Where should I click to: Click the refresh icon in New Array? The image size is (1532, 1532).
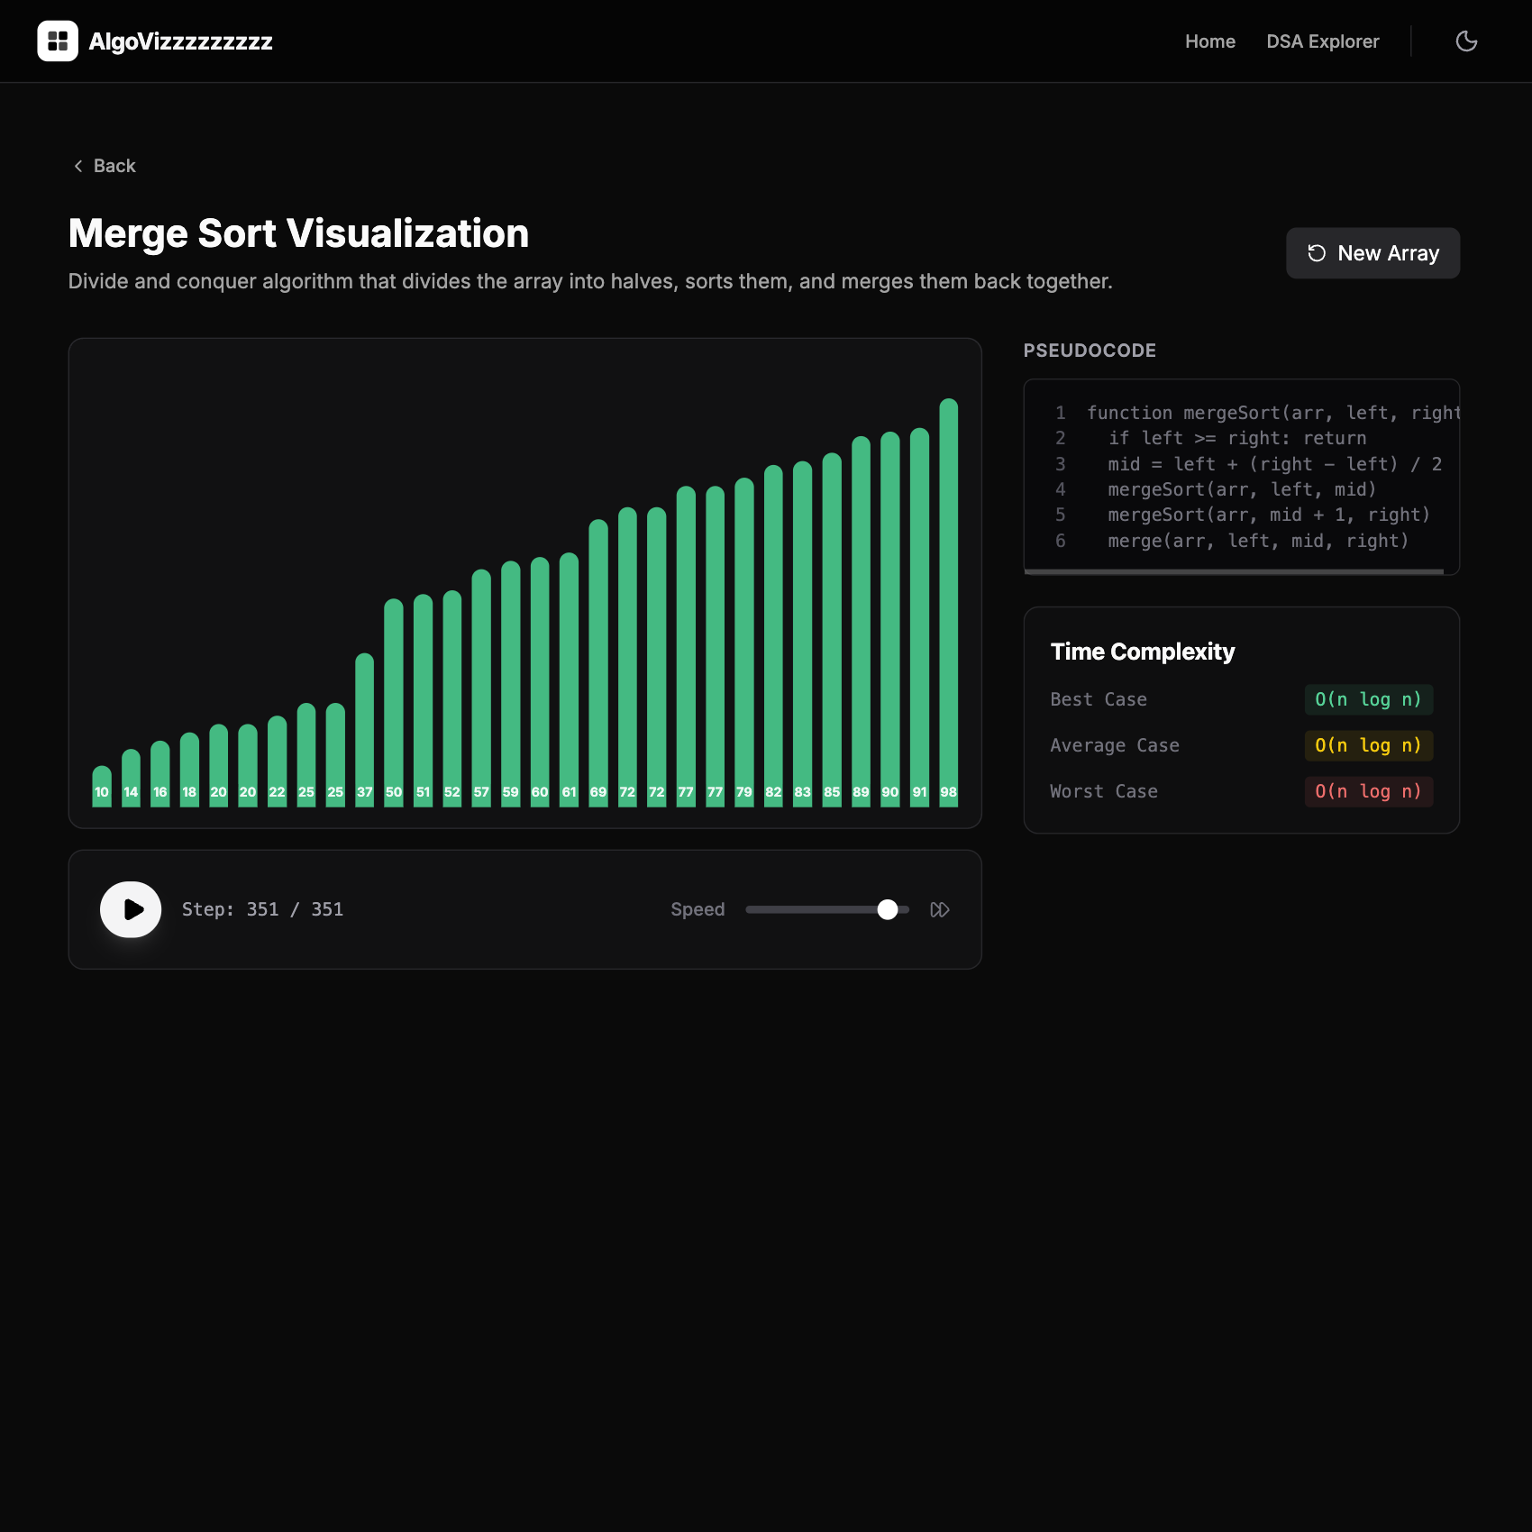1317,253
